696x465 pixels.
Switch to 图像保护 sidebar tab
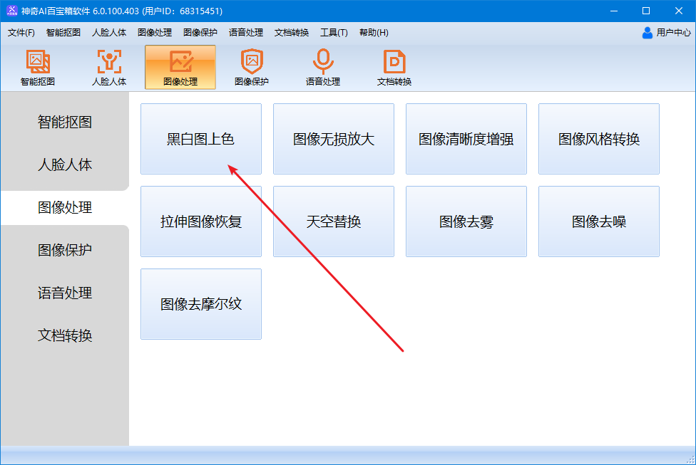point(65,249)
